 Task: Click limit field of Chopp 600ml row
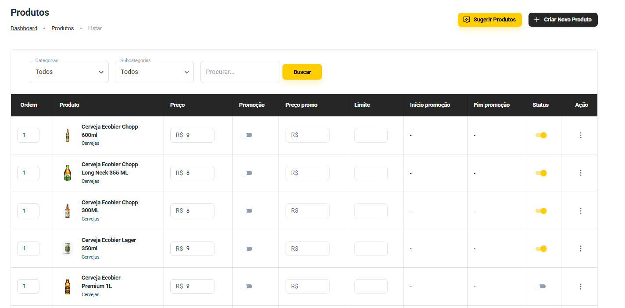[371, 135]
